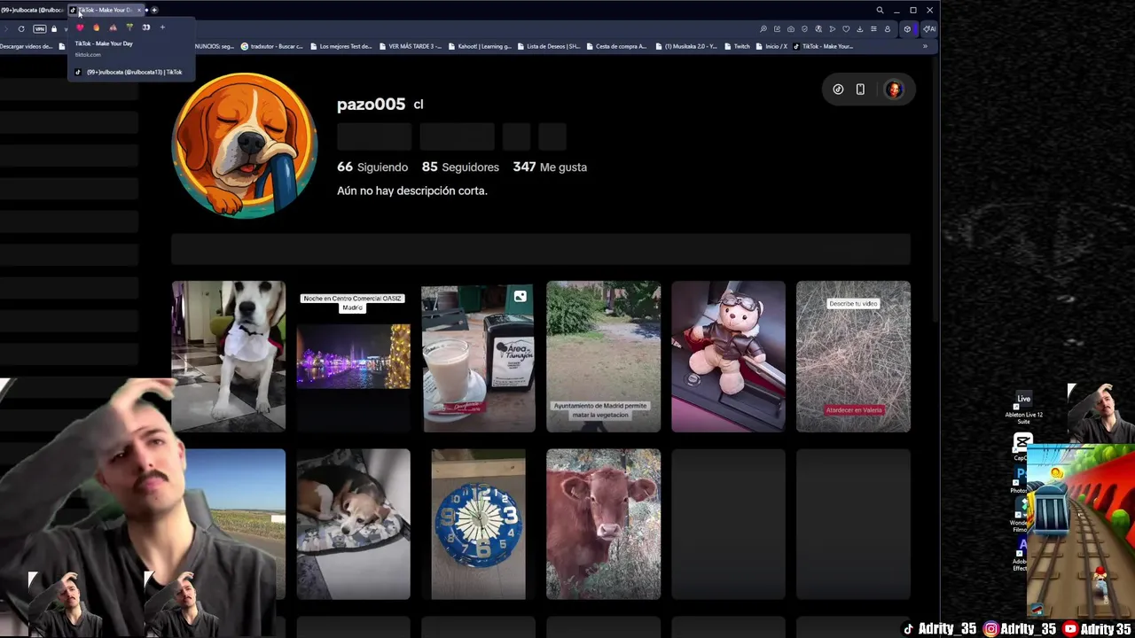Click the pazo005 username heading

coord(371,105)
